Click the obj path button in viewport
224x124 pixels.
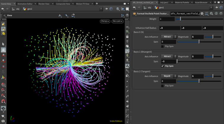point(17,9)
